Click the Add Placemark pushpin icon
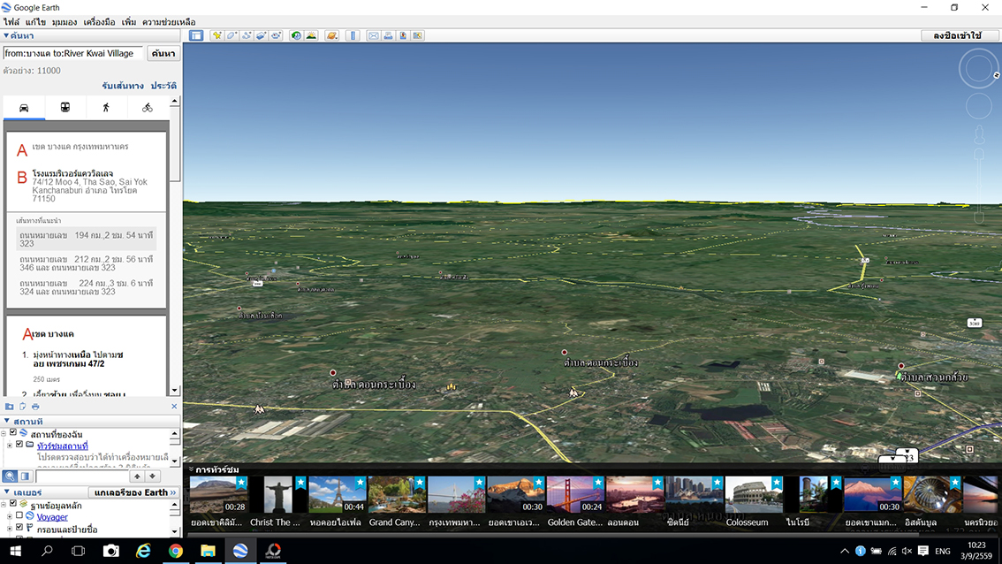Viewport: 1002px width, 564px height. click(x=217, y=36)
